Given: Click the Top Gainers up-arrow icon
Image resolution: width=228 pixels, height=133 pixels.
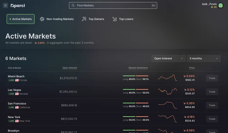Looking at the screenshot, I should tap(84, 19).
